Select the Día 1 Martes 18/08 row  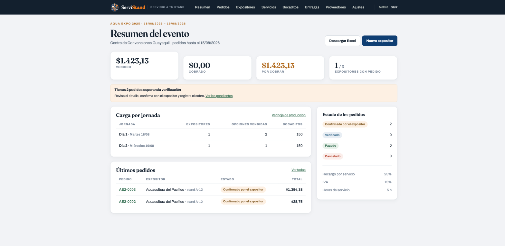[211, 134]
